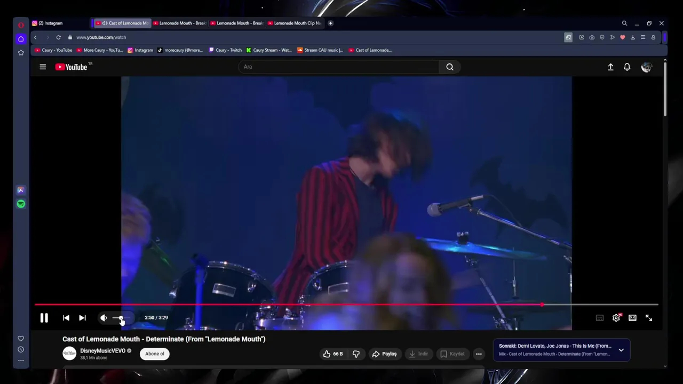Click the Ara search field

(x=339, y=67)
